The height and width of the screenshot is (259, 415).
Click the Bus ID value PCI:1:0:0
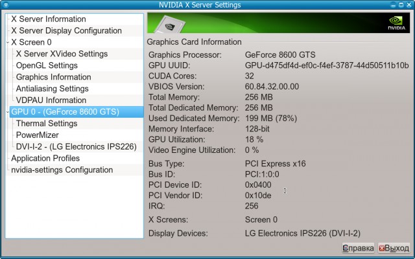pyautogui.click(x=262, y=174)
